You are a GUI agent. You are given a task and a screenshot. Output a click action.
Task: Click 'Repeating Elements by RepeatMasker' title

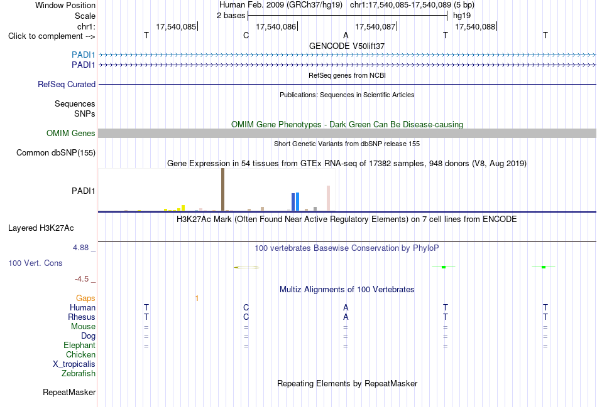coord(348,383)
